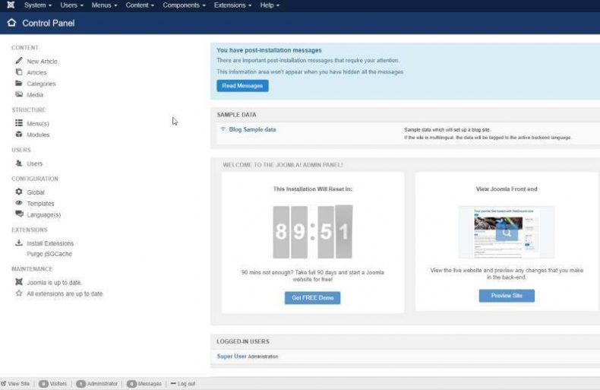Click the Media image icon in sidebar

pyautogui.click(x=19, y=95)
